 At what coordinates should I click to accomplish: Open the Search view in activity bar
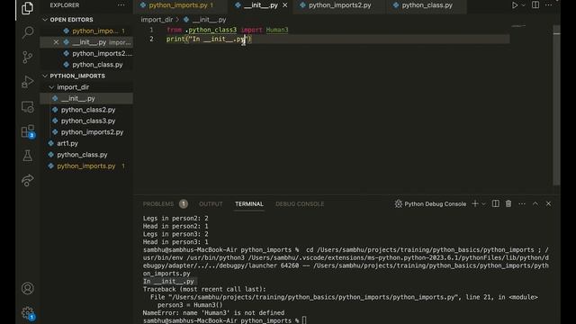(x=28, y=32)
